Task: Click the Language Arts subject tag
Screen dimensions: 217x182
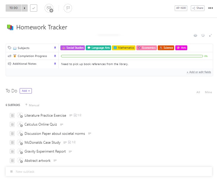Action: (99, 48)
